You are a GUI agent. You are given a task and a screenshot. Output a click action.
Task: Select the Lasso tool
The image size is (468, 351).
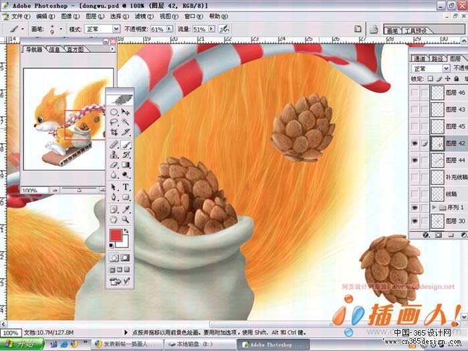(x=114, y=122)
